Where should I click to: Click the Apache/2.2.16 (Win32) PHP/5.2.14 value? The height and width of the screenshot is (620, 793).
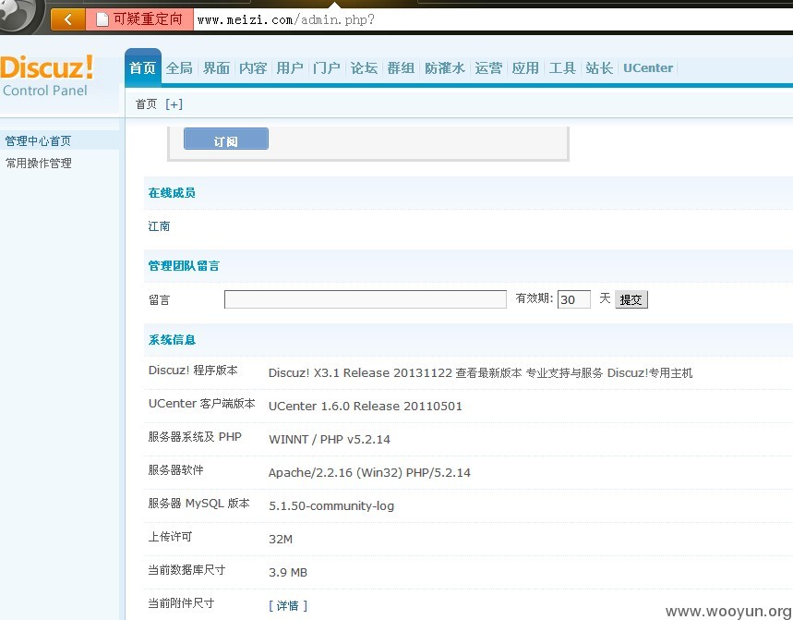pyautogui.click(x=369, y=473)
